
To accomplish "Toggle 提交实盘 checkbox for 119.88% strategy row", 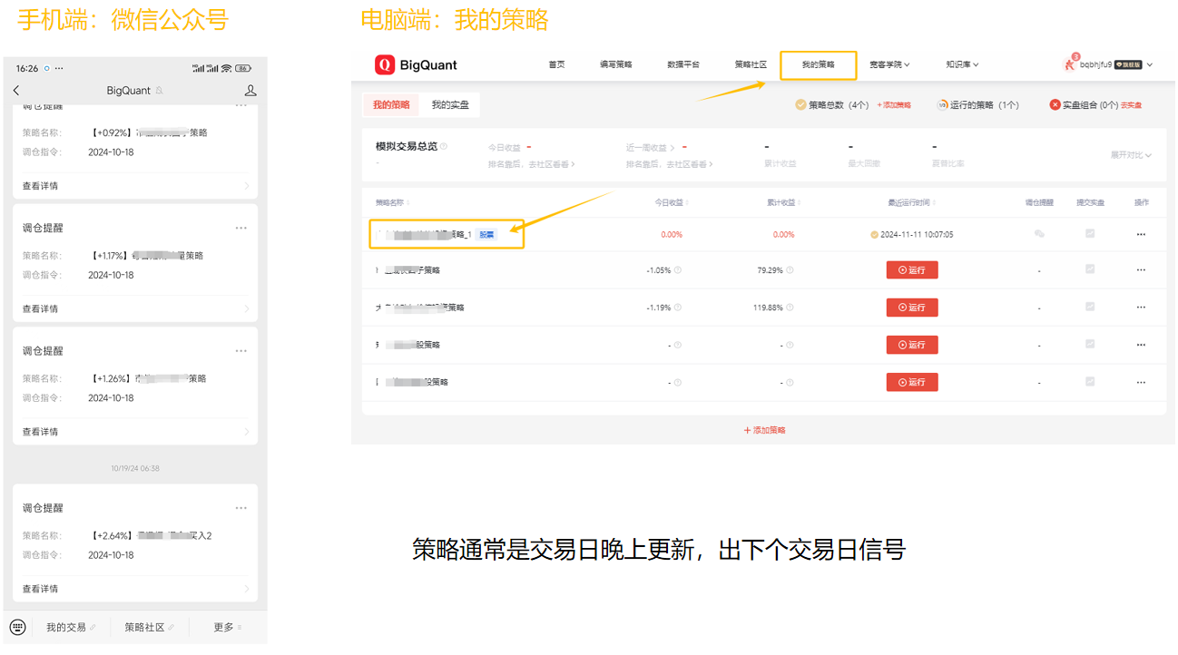I will point(1090,307).
